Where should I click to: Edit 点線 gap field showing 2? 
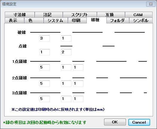click(66, 52)
